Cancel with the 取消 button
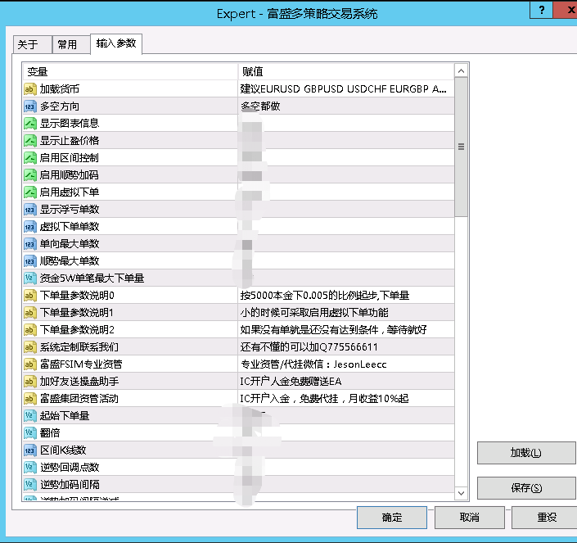Viewport: 577px width, 543px height. point(470,518)
